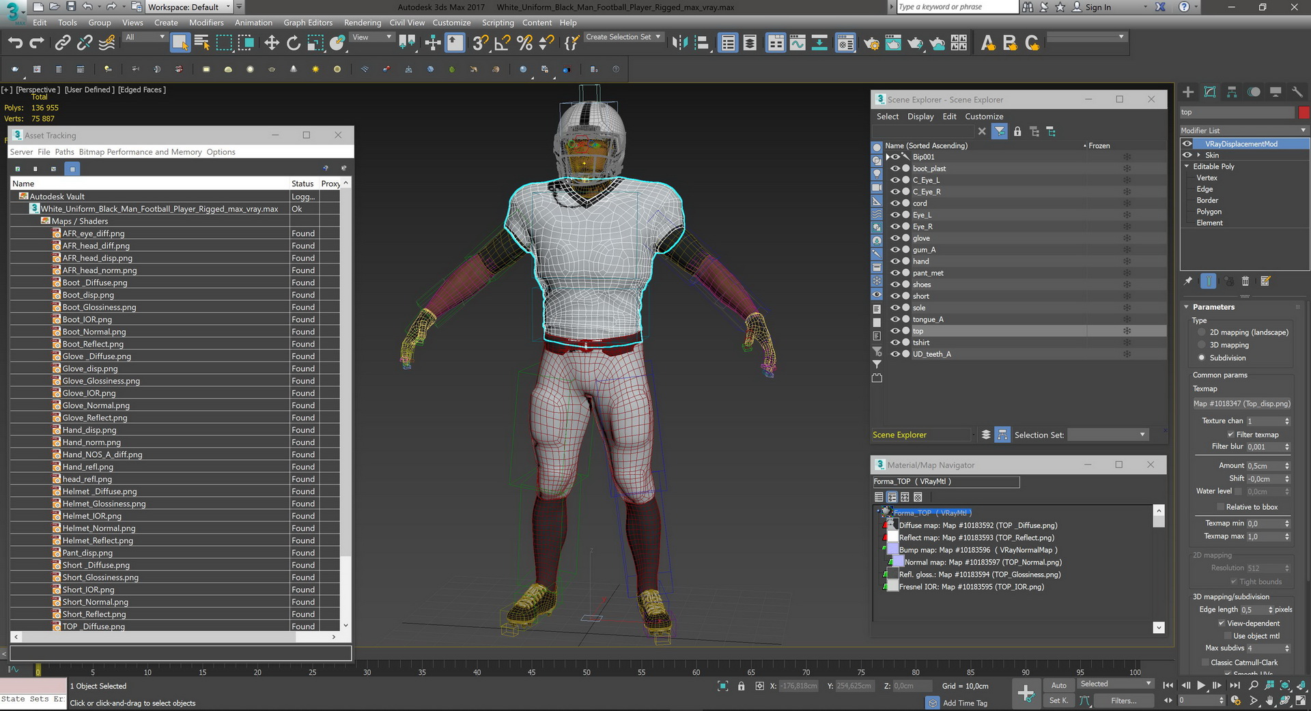
Task: Open the Create command panel tab
Action: [x=1188, y=92]
